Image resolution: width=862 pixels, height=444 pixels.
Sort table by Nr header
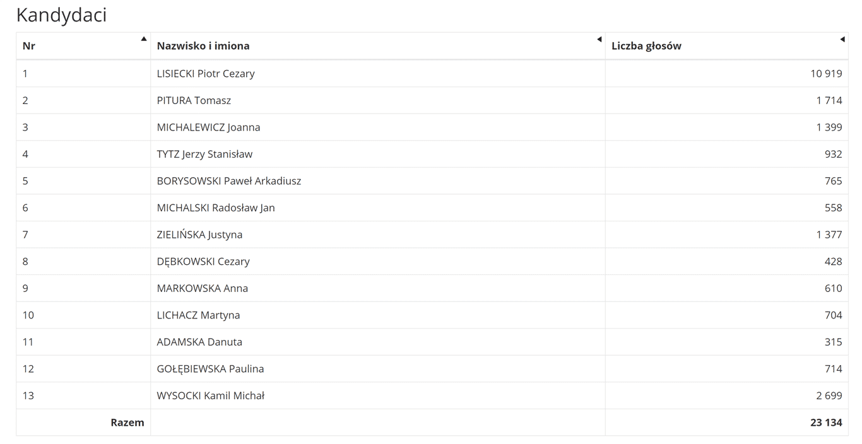tap(29, 46)
